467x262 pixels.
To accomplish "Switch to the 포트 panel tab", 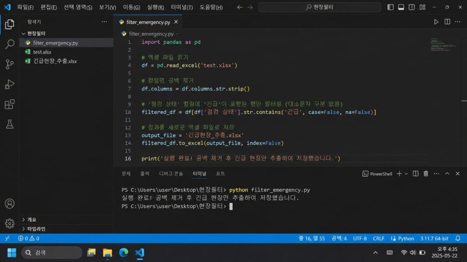I will 220,173.
